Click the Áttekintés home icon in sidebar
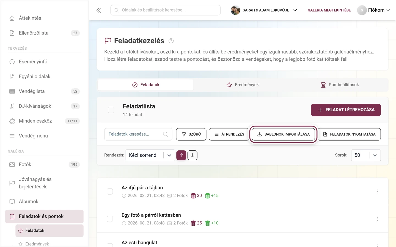Image resolution: width=396 pixels, height=247 pixels. [12, 18]
